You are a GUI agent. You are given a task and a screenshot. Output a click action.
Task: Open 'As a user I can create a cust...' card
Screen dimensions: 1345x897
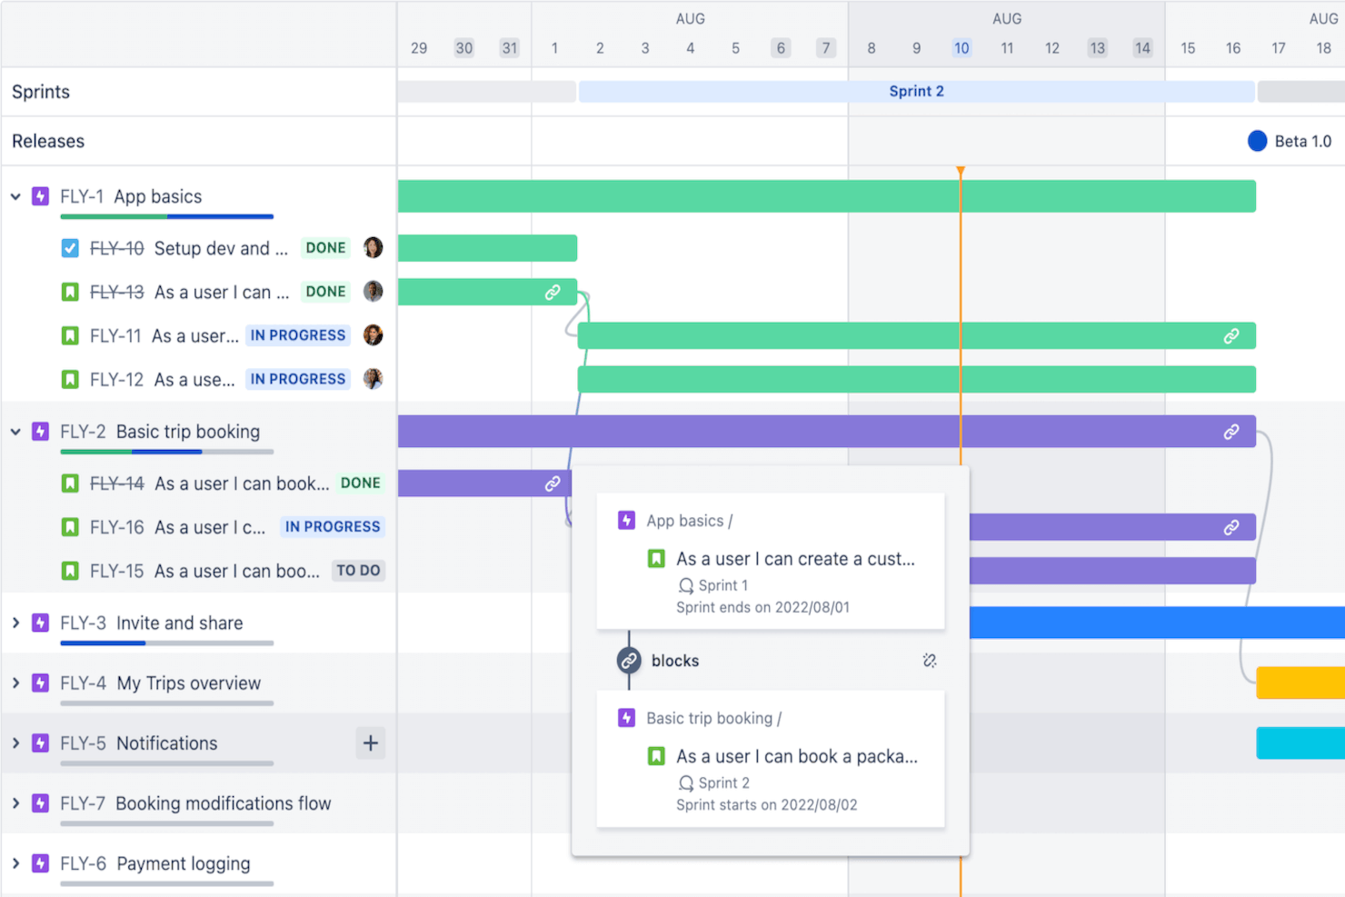point(770,561)
